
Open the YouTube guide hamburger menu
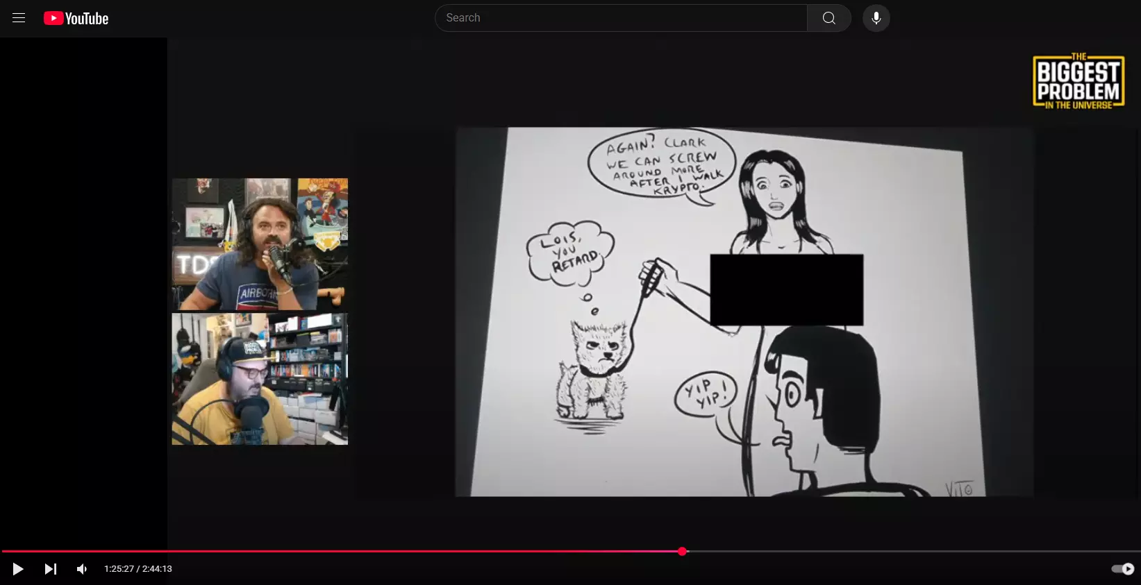click(19, 18)
